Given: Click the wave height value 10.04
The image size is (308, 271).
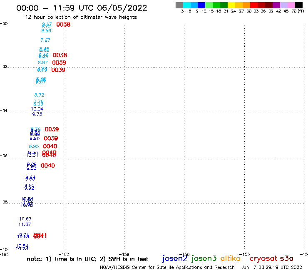Looking at the screenshot, I should [37, 109].
